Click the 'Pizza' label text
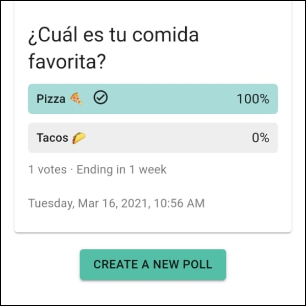Screen dimensions: 306x306 click(x=51, y=99)
